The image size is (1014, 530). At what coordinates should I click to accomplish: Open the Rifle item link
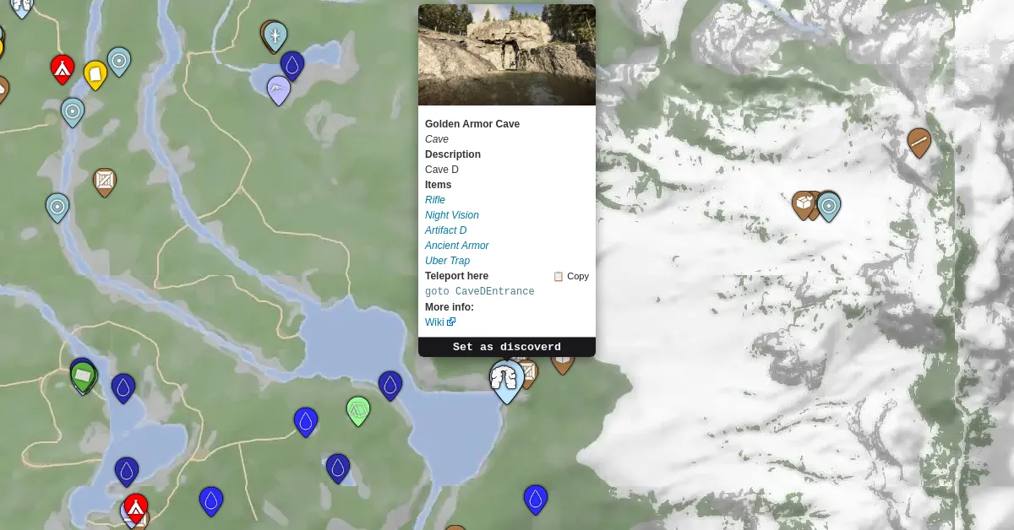(434, 200)
